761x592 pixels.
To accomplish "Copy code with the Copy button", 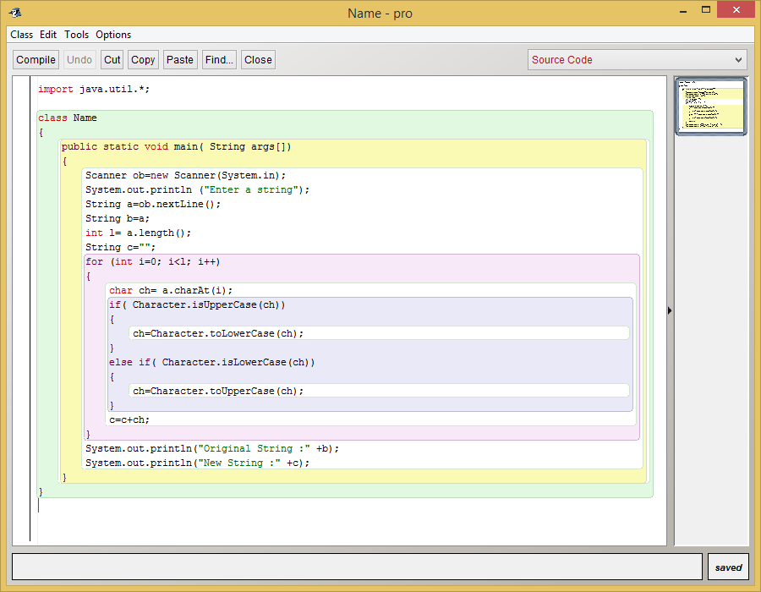I will coord(143,59).
